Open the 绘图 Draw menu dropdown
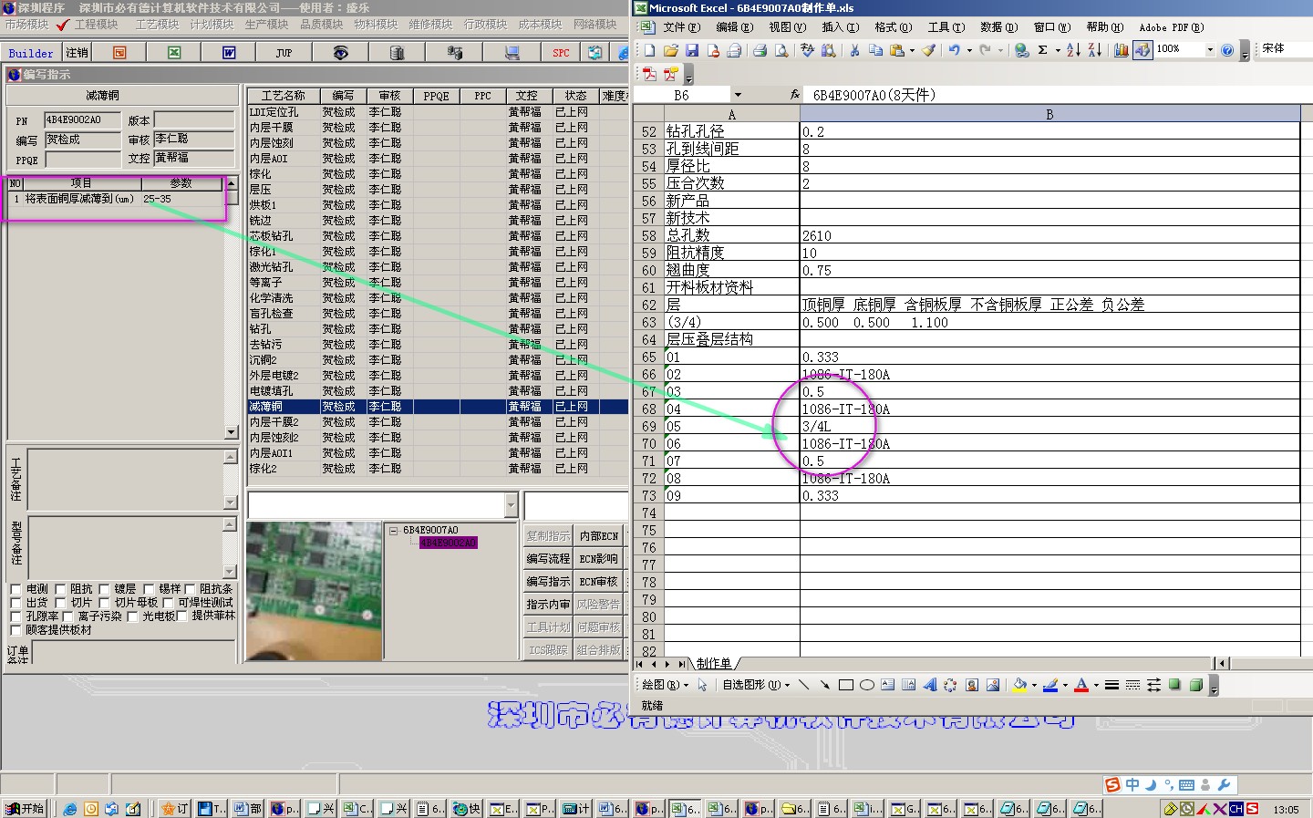Image resolution: width=1313 pixels, height=818 pixels. pyautogui.click(x=665, y=685)
